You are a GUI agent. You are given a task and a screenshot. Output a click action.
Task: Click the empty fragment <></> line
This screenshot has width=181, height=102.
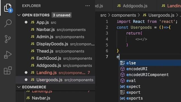[141, 39]
